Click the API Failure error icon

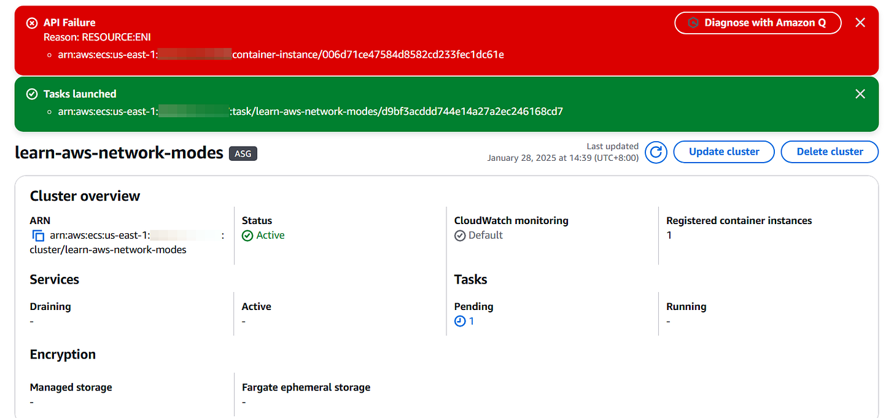(x=32, y=23)
